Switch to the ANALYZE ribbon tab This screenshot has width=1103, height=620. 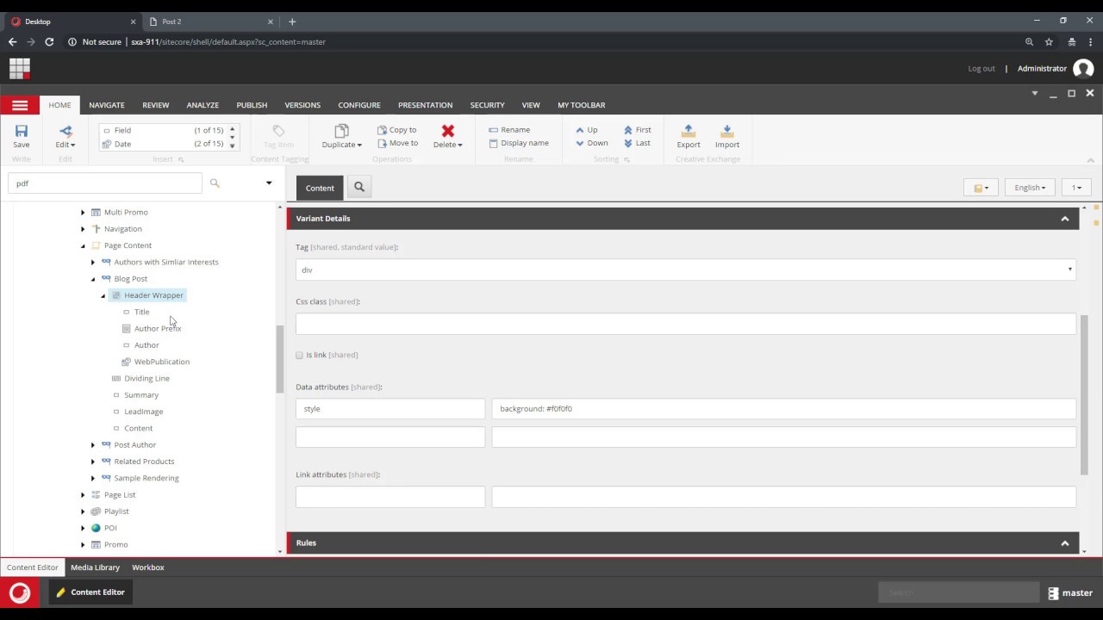203,105
